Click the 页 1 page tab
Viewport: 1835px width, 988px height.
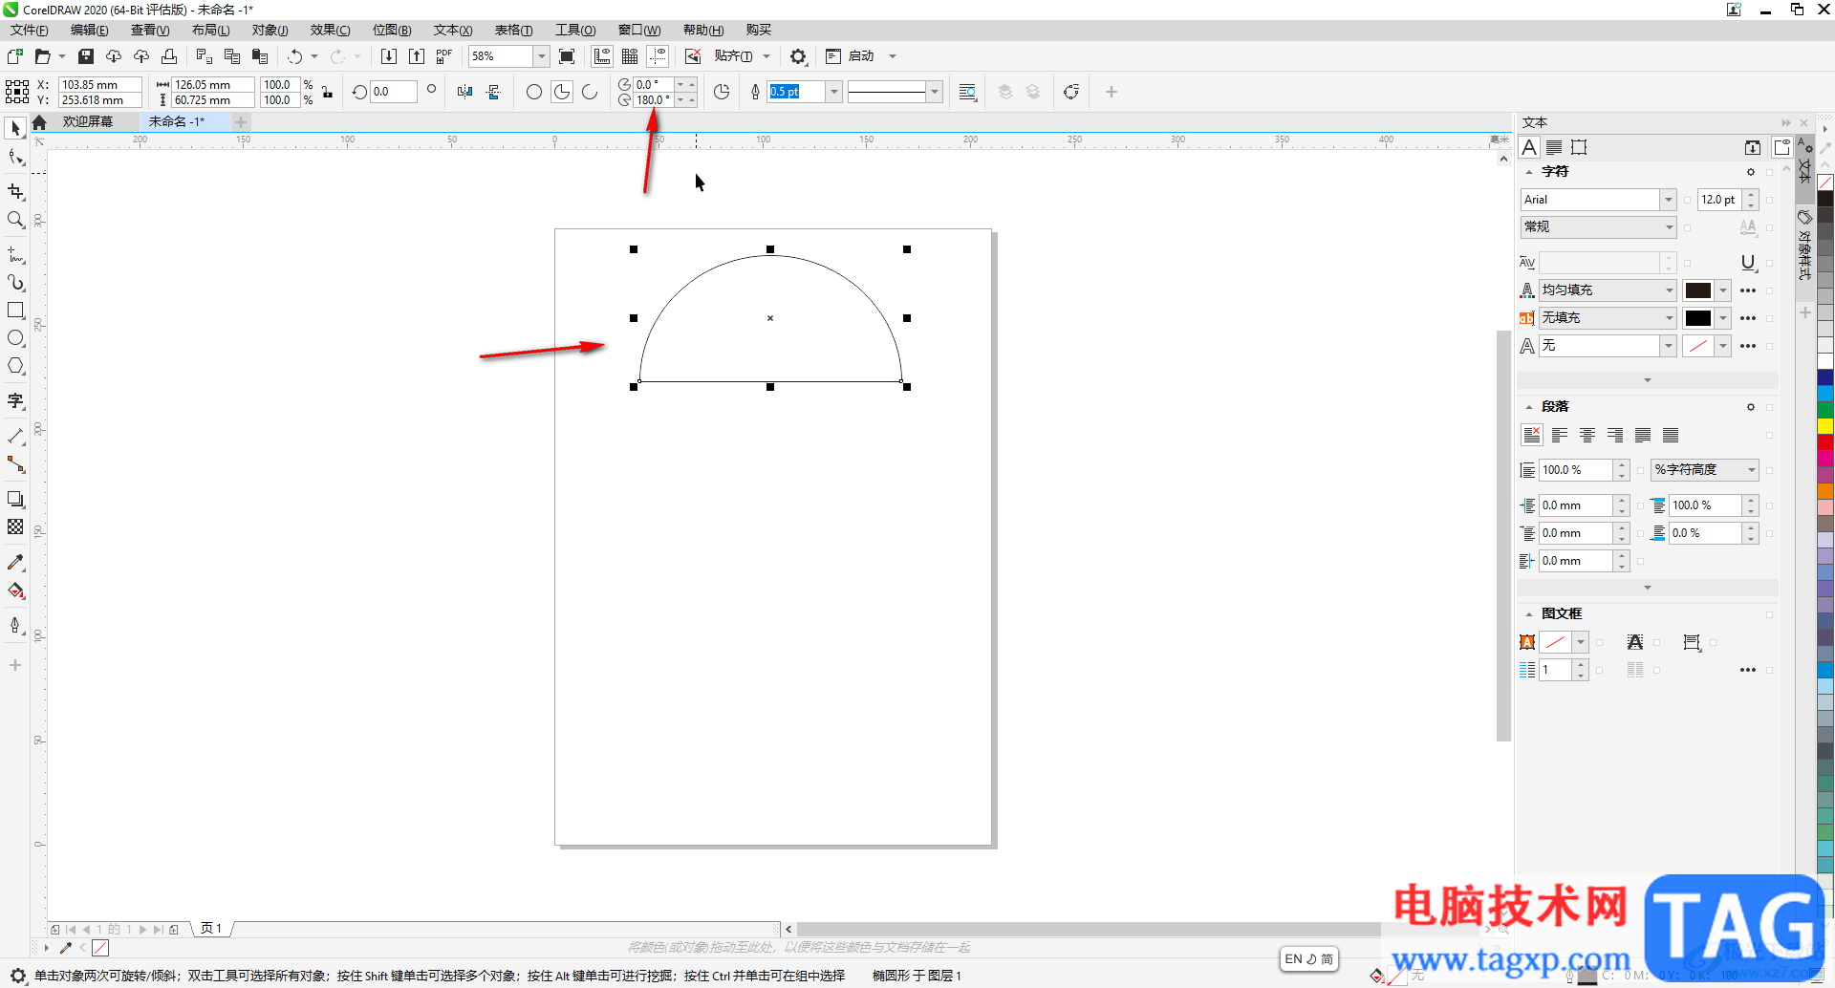(x=211, y=929)
